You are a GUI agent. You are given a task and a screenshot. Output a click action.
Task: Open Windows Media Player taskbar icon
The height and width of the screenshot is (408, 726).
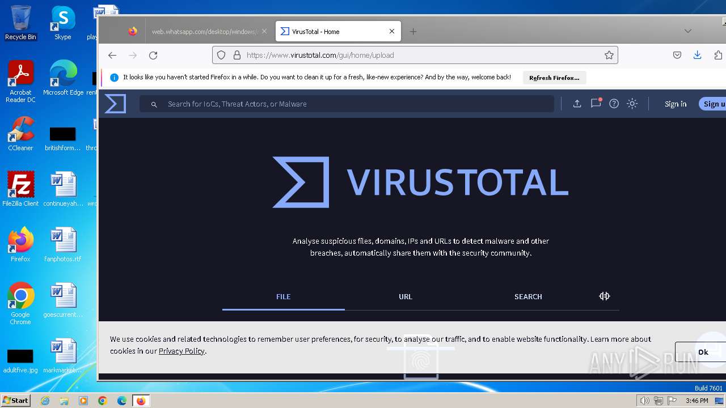point(83,401)
